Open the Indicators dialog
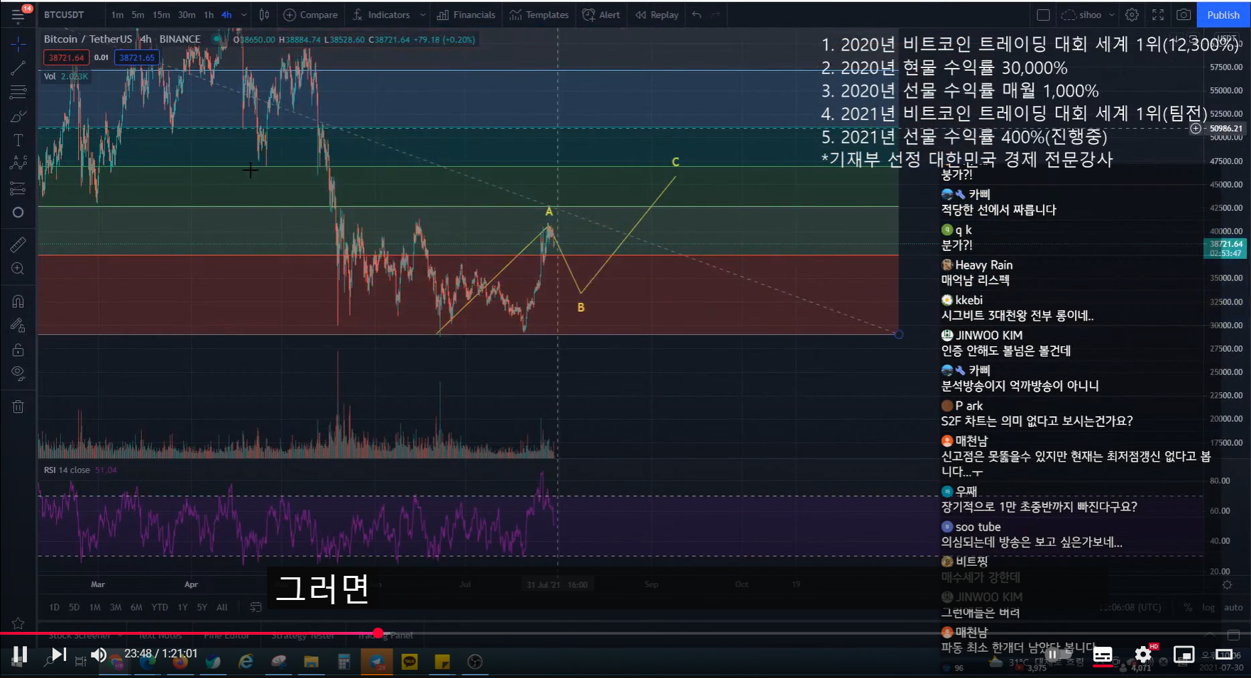The width and height of the screenshot is (1251, 678). point(381,15)
